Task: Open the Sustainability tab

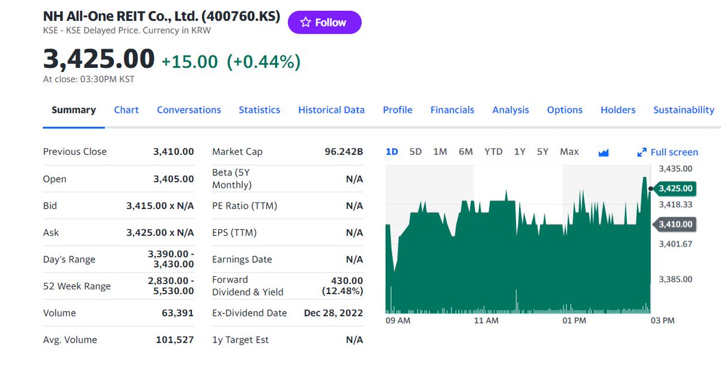Action: (x=684, y=110)
